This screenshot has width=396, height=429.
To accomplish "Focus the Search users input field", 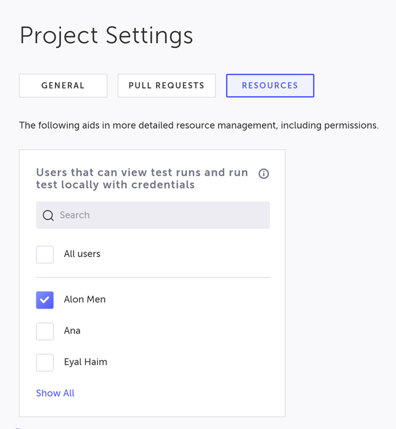I will click(x=159, y=215).
